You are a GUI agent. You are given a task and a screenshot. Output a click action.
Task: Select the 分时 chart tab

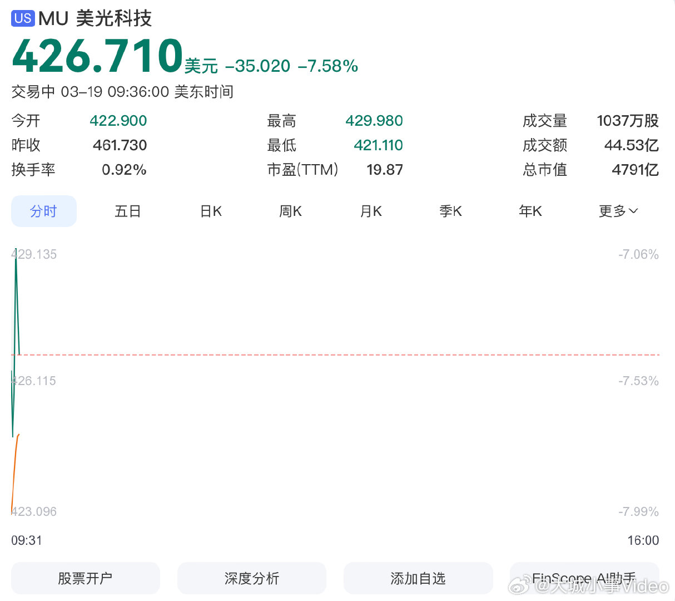click(x=44, y=211)
